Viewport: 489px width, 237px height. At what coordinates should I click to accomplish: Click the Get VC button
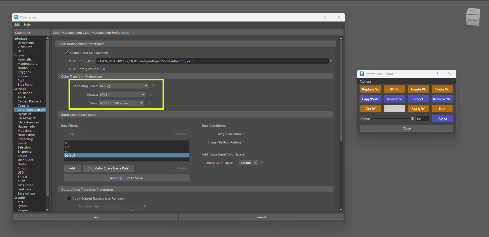(371, 109)
